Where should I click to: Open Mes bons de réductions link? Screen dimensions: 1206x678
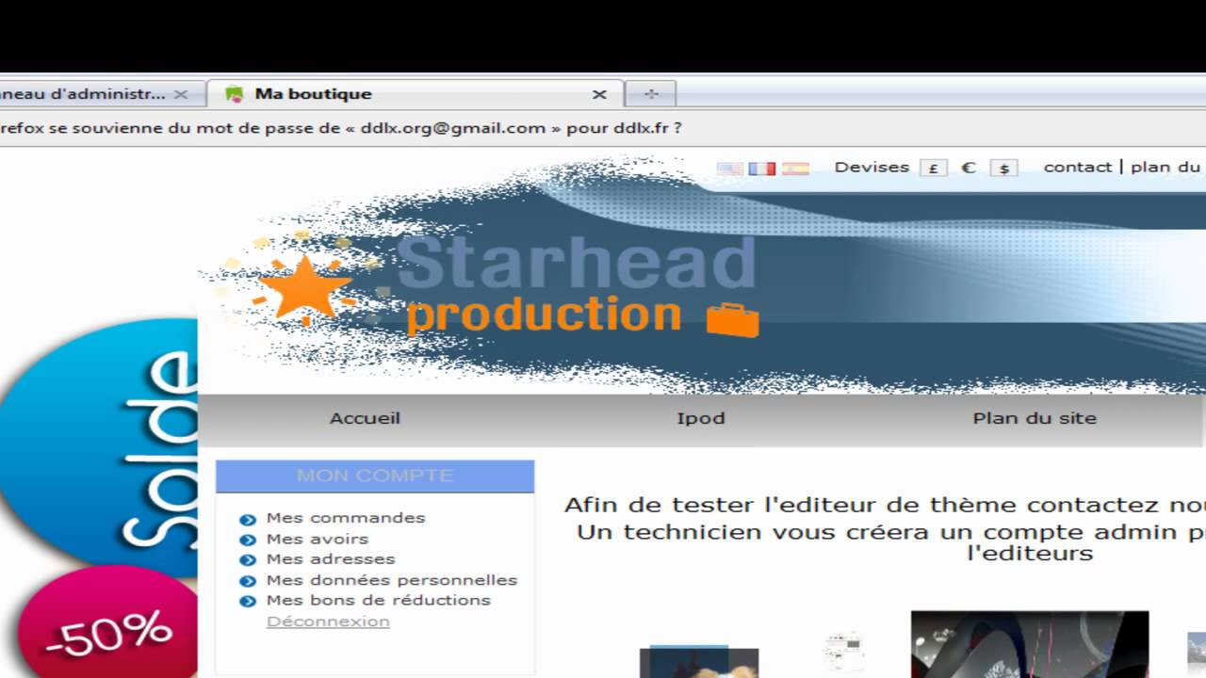[x=379, y=600]
